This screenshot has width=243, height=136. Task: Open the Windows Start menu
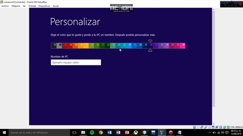point(4,133)
